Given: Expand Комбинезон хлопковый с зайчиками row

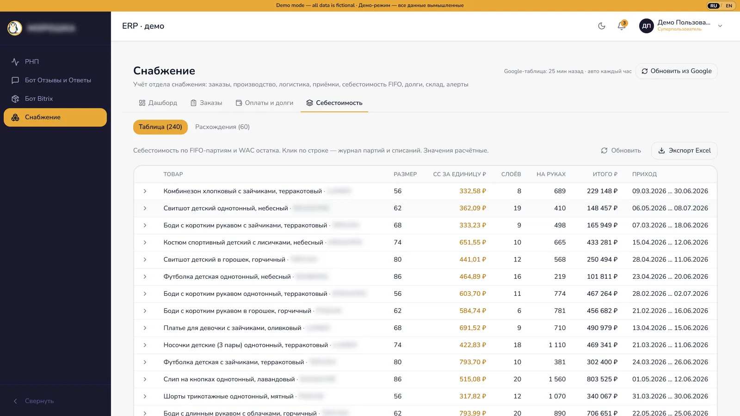Looking at the screenshot, I should [x=145, y=191].
